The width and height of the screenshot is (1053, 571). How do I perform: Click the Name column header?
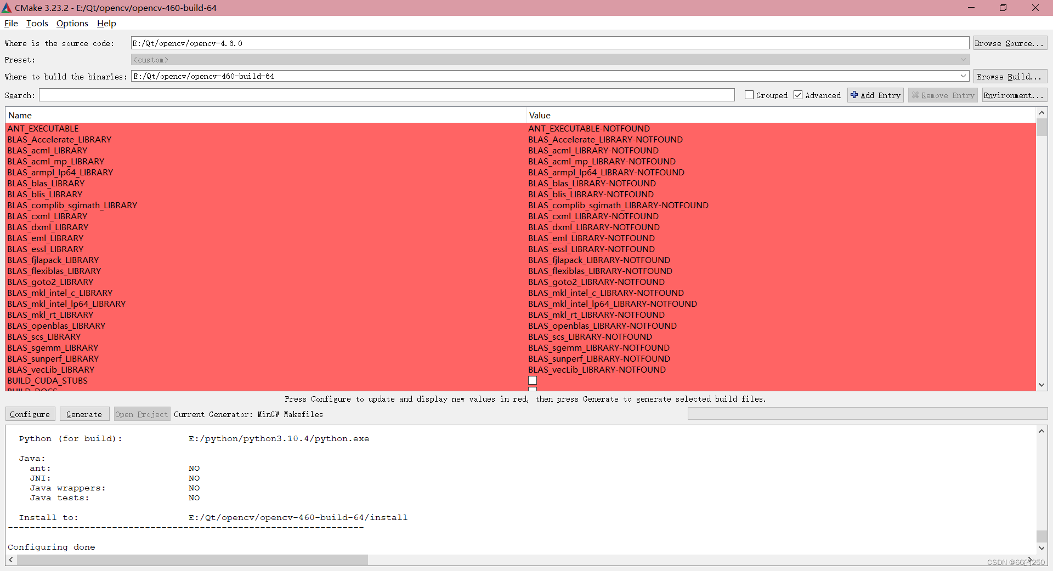point(265,115)
